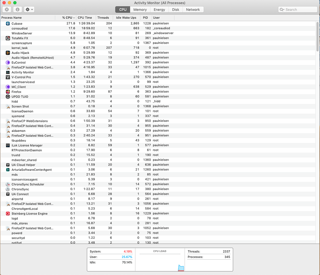Open the gear action menu
320x275 pixels.
(x=28, y=9)
